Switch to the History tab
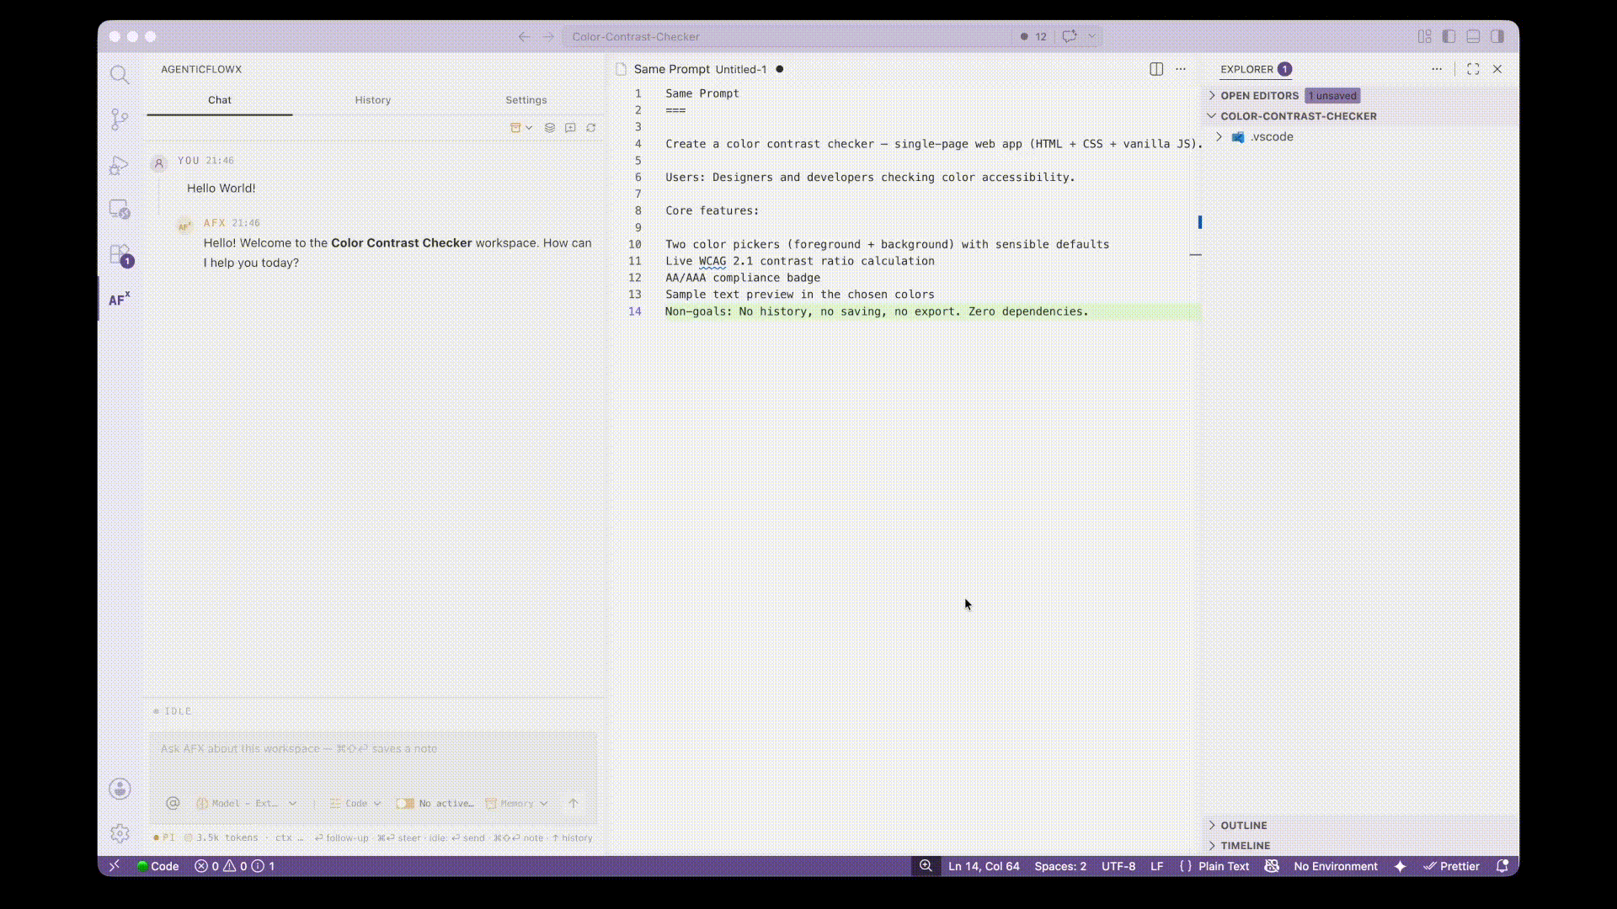This screenshot has height=909, width=1617. [x=373, y=99]
